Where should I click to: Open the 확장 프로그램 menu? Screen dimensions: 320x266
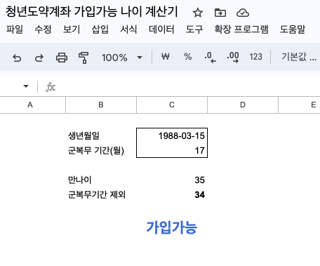point(241,29)
